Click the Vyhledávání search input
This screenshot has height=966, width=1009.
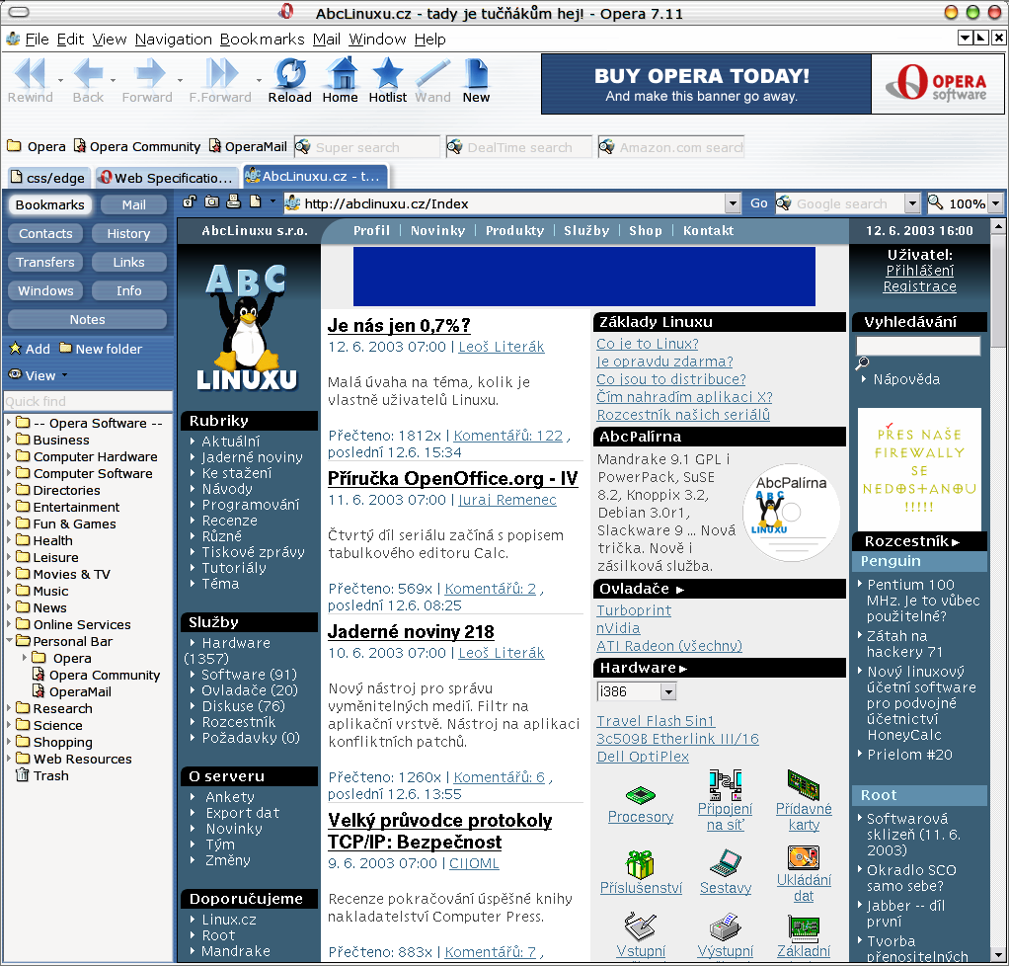tap(918, 346)
